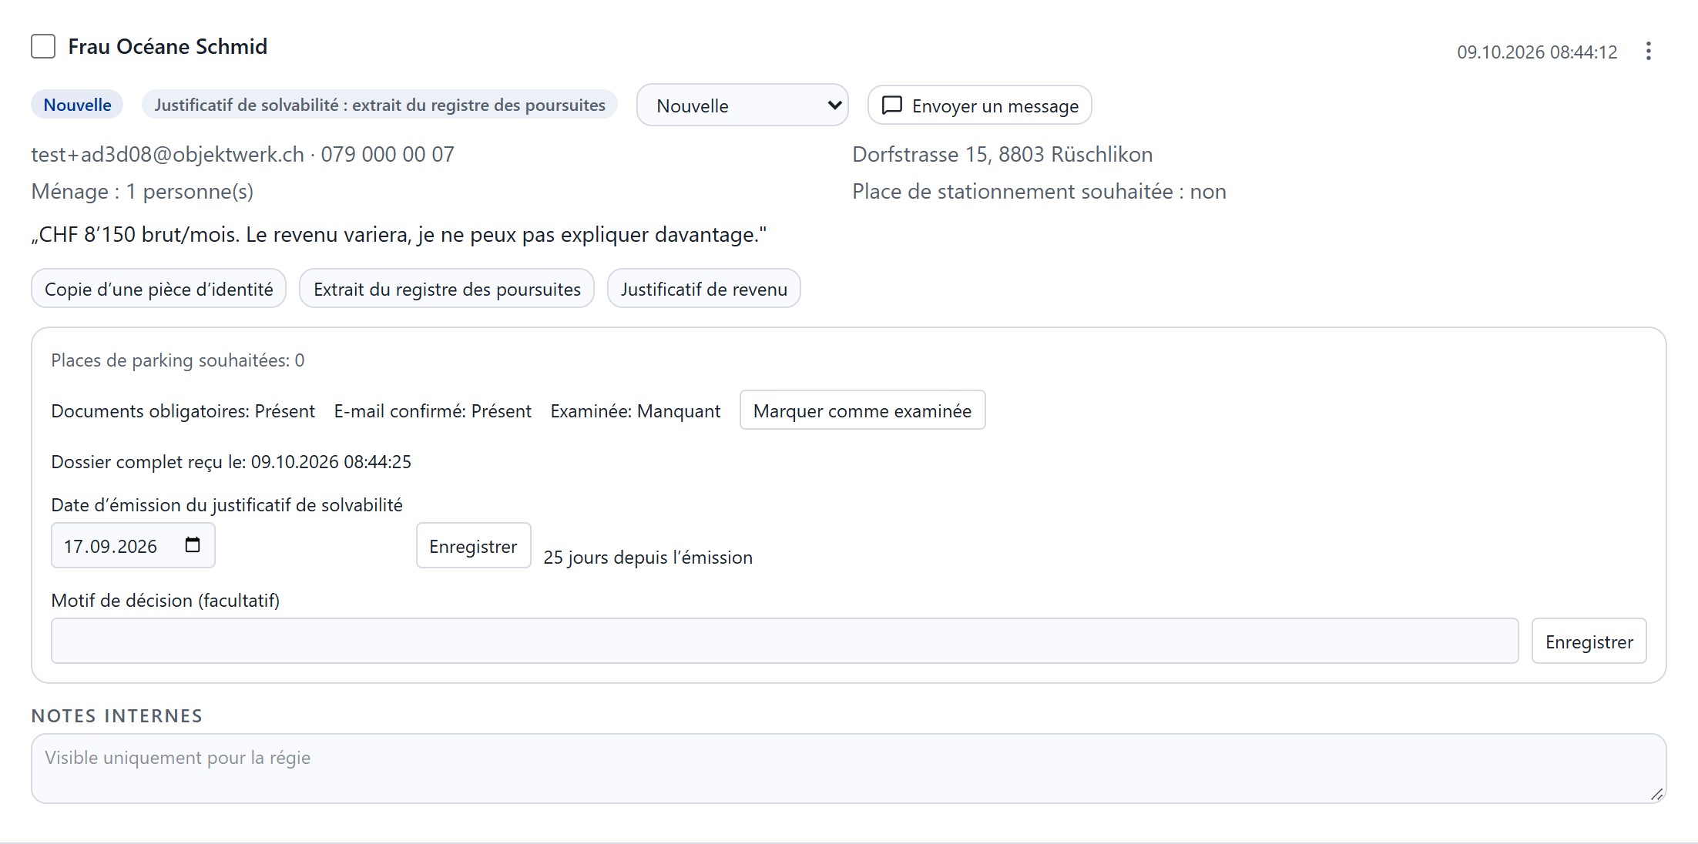Click Envoyer un message button
1698x844 pixels.
(979, 105)
